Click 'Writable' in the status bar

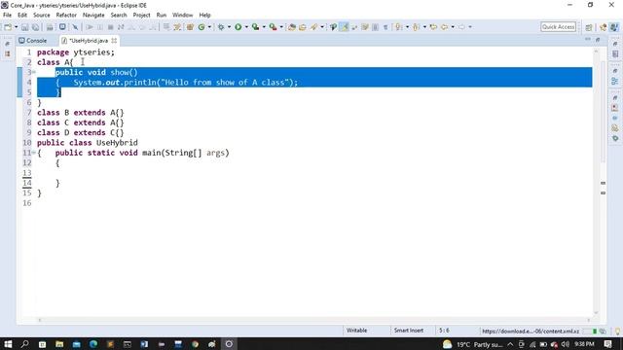tap(356, 331)
